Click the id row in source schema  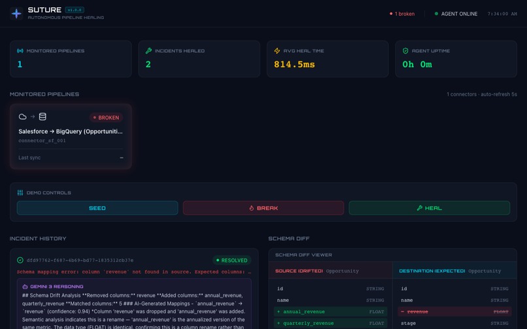[330, 289]
